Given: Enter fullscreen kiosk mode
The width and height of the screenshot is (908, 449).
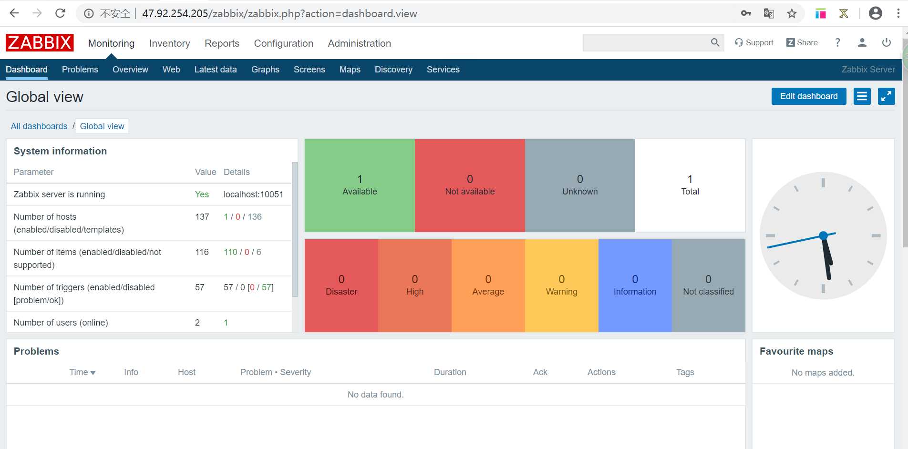Looking at the screenshot, I should (886, 96).
